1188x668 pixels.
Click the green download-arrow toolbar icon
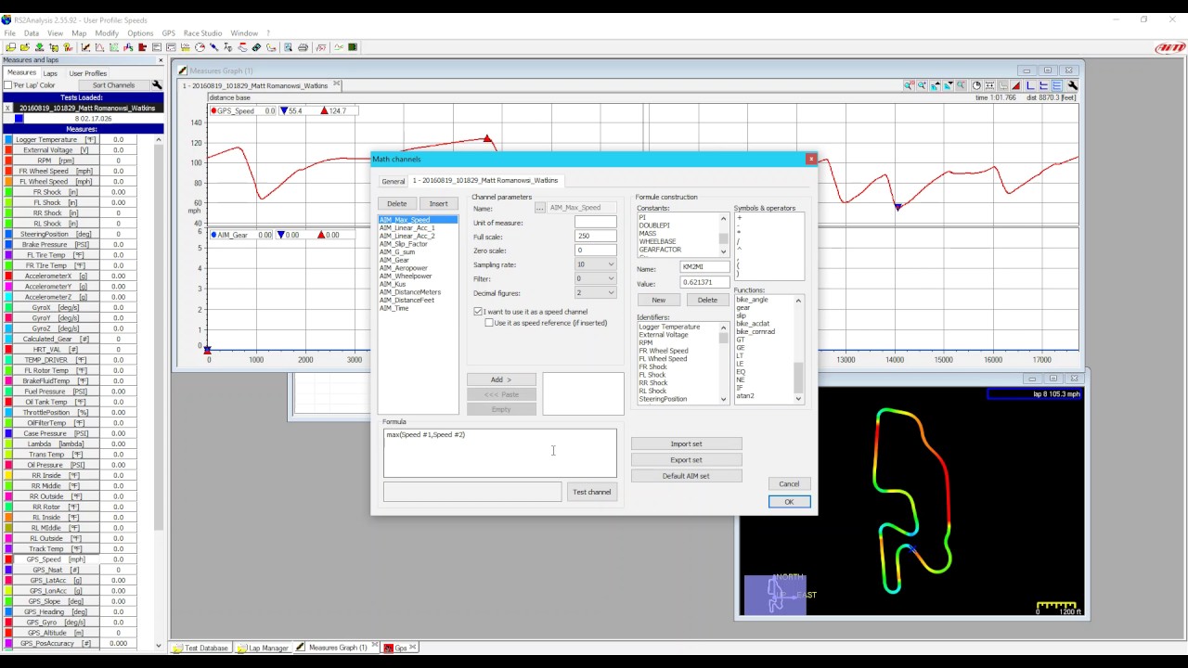[39, 47]
